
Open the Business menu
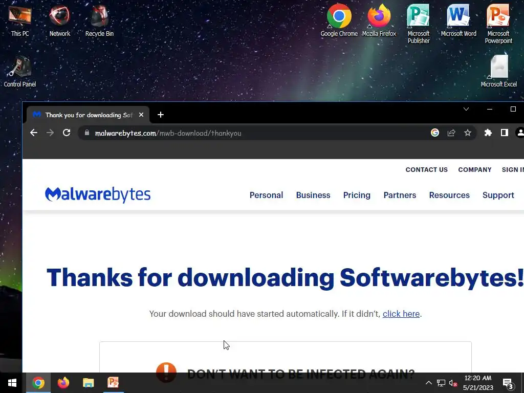[x=313, y=195]
